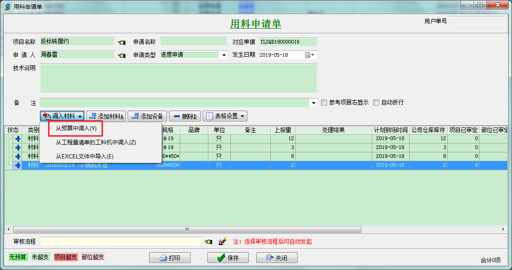Click the blue plus icon on the first 材料 row
Viewport: 512px width, 270px height.
(17, 138)
